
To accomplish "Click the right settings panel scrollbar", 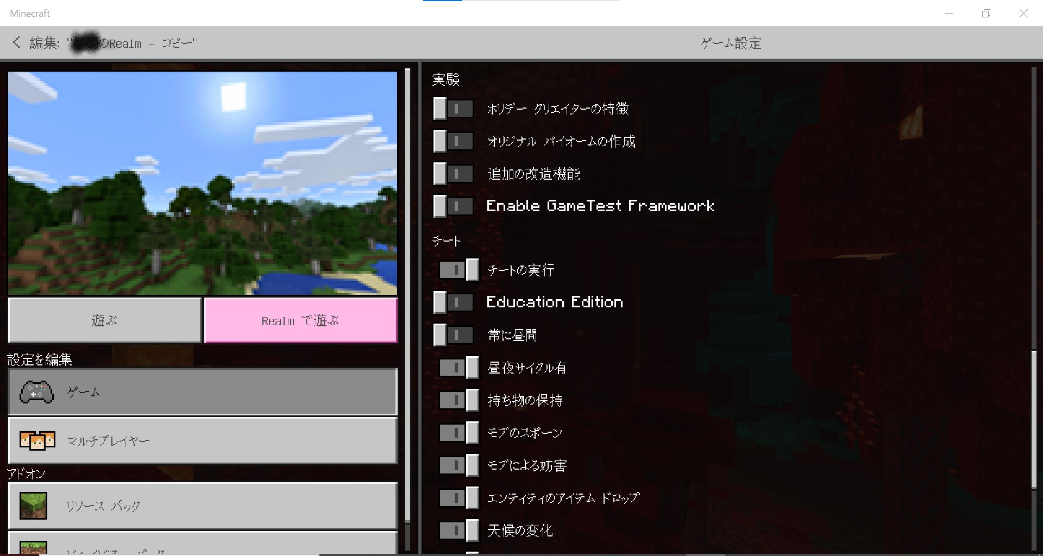I will (1034, 419).
